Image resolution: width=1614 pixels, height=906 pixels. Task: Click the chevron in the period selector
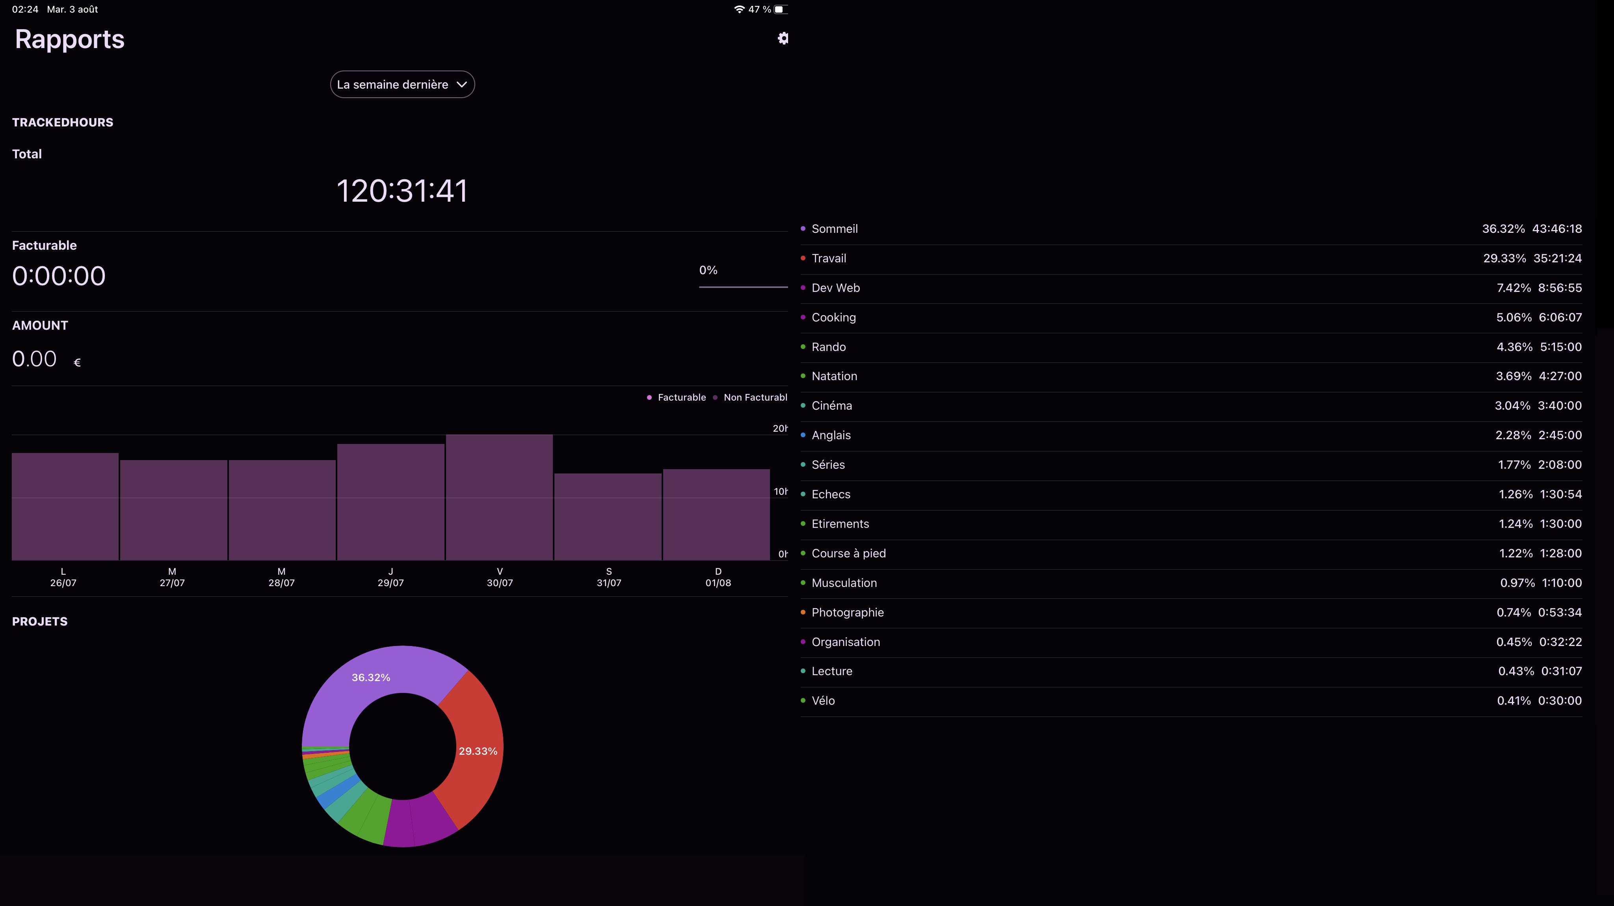[462, 85]
